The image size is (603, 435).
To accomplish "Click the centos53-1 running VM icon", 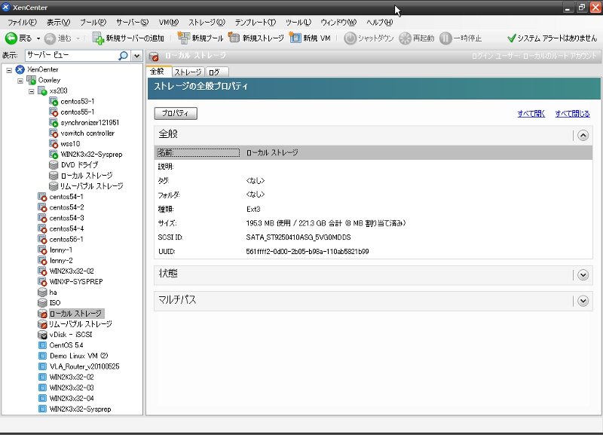I will (x=54, y=102).
